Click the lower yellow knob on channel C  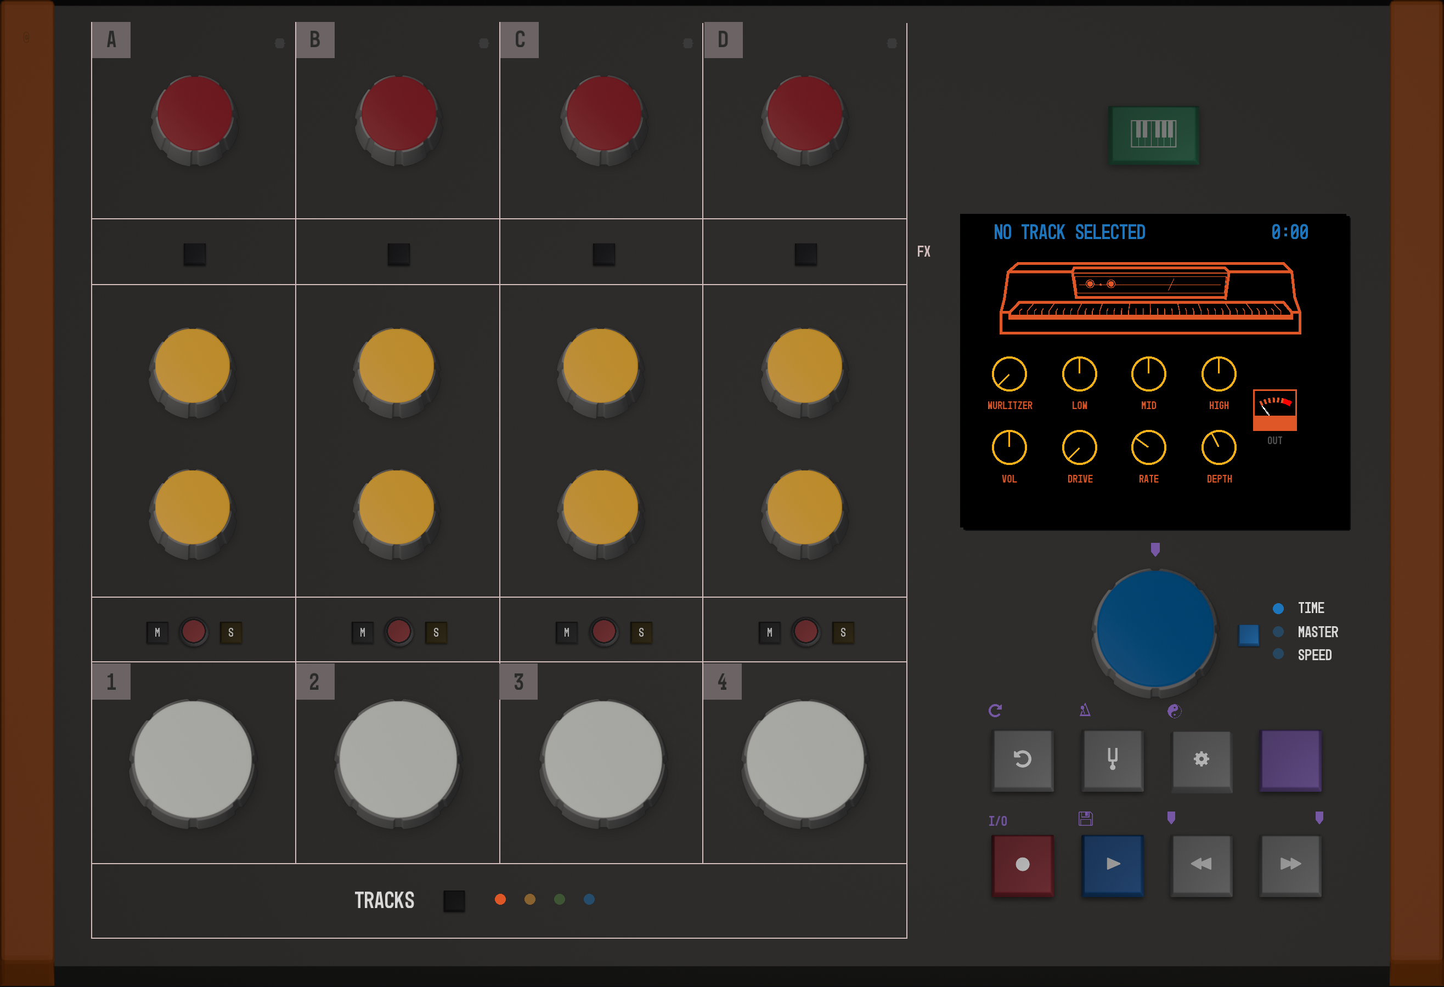click(x=600, y=513)
